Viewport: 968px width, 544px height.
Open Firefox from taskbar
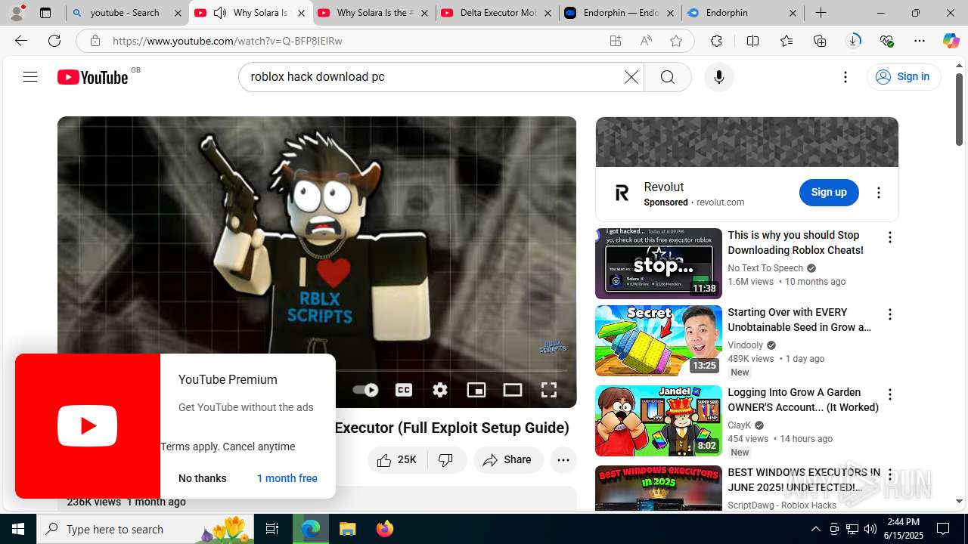[x=385, y=529]
